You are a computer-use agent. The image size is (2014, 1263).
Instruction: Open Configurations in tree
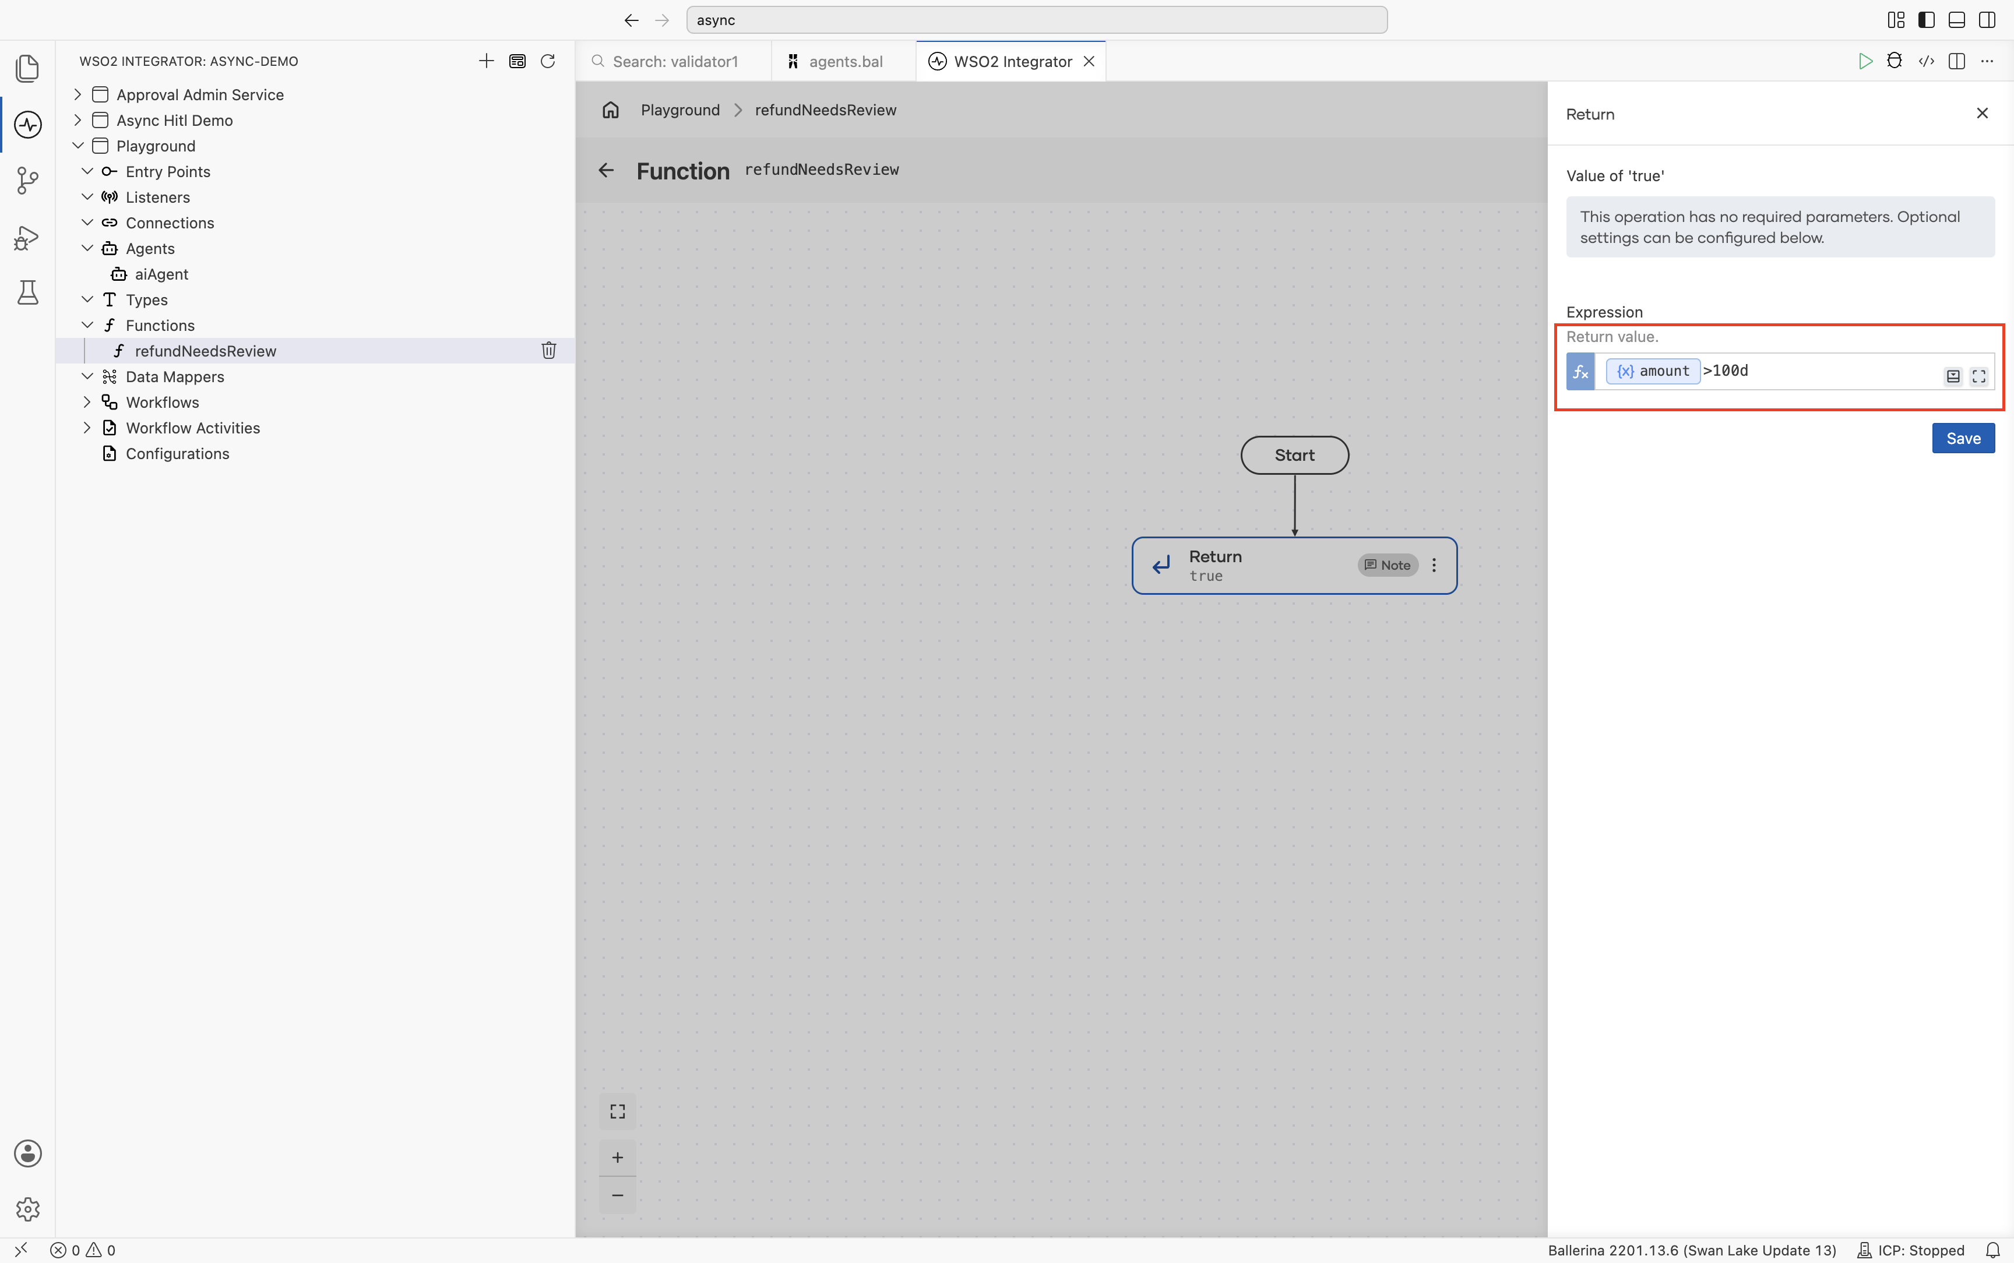[x=177, y=454]
